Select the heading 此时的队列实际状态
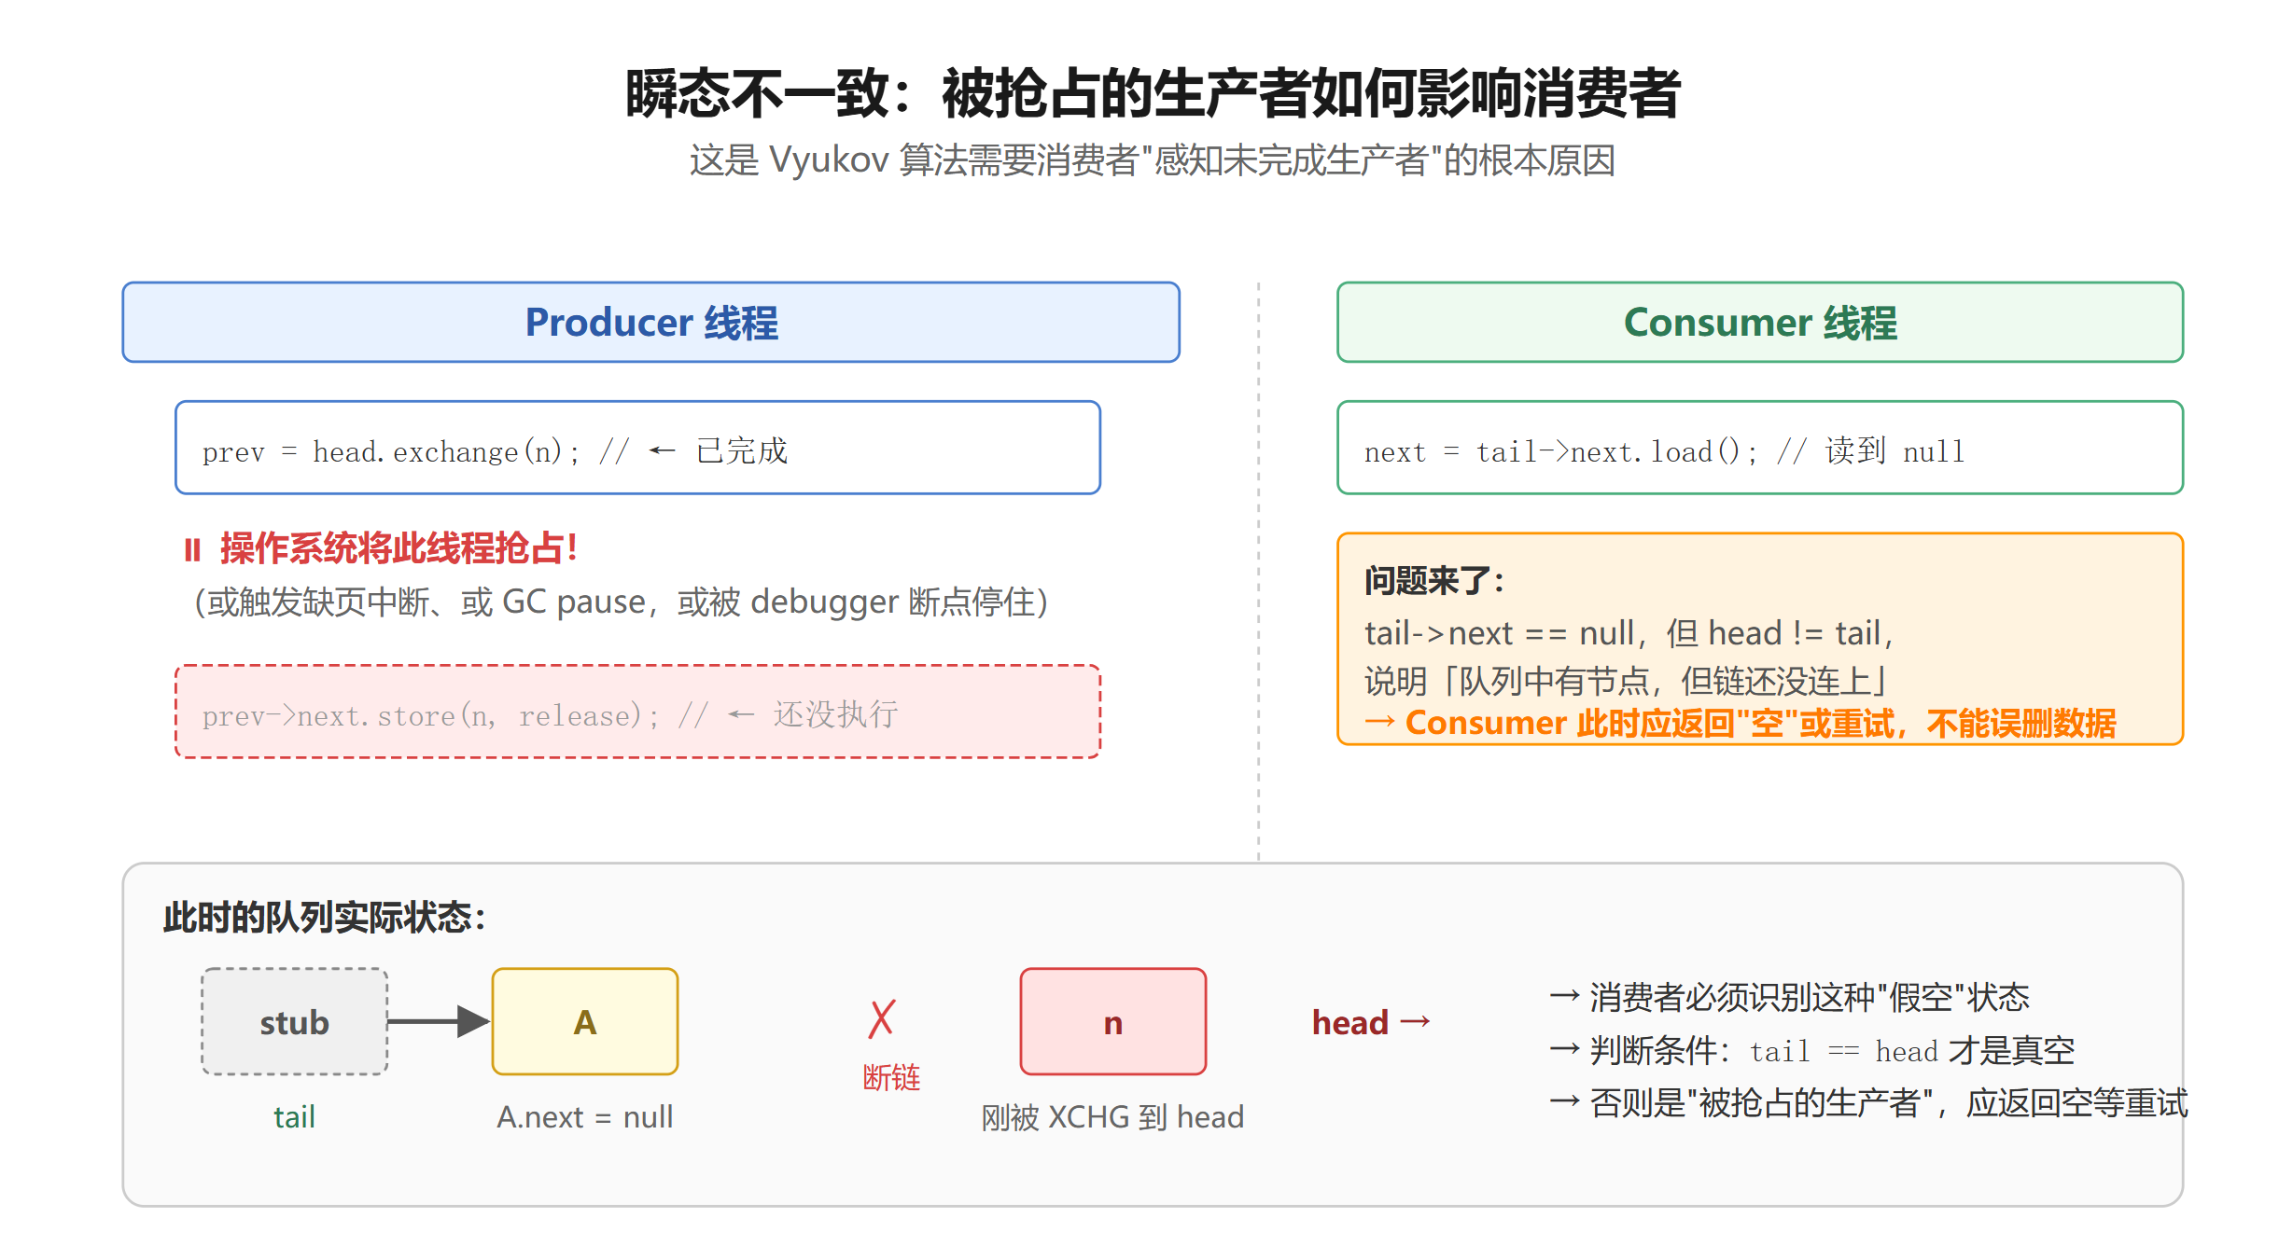Viewport: 2293px width, 1245px height. 325,918
